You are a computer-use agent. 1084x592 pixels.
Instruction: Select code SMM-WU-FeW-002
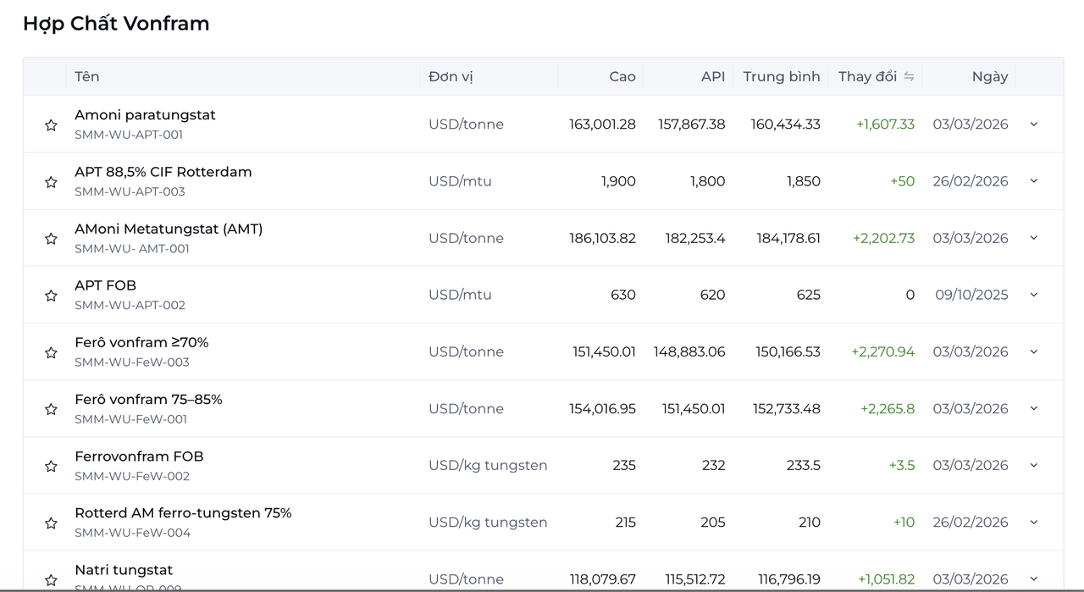[x=132, y=476]
